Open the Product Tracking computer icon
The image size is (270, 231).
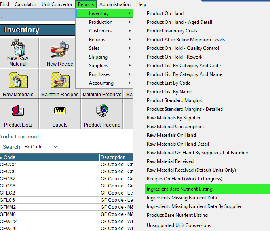click(x=102, y=110)
